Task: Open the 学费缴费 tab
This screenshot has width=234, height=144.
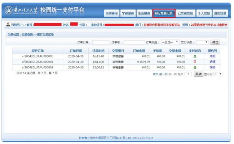Action: 128,13
